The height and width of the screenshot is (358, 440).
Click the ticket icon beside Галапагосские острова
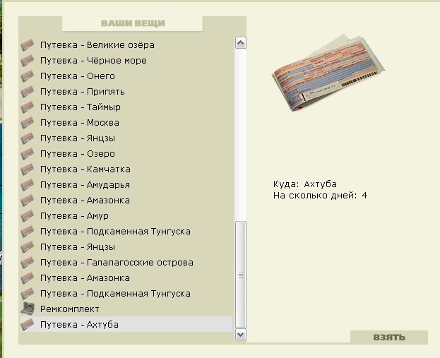pos(28,263)
